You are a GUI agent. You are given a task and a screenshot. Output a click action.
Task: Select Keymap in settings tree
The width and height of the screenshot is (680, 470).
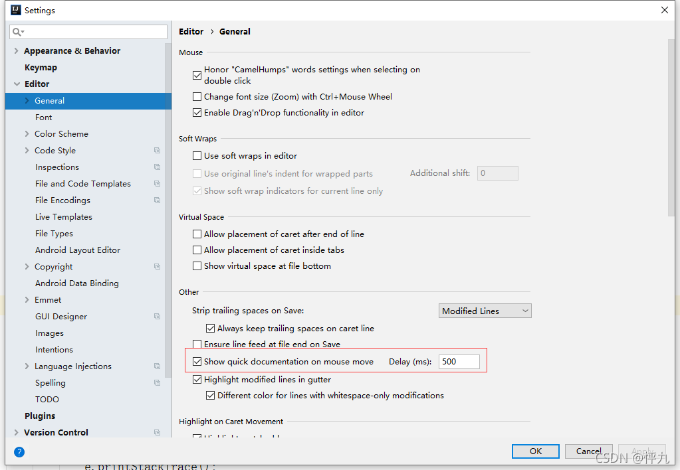[41, 68]
